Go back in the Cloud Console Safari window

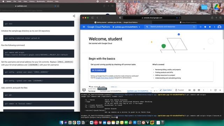(x=97, y=18)
